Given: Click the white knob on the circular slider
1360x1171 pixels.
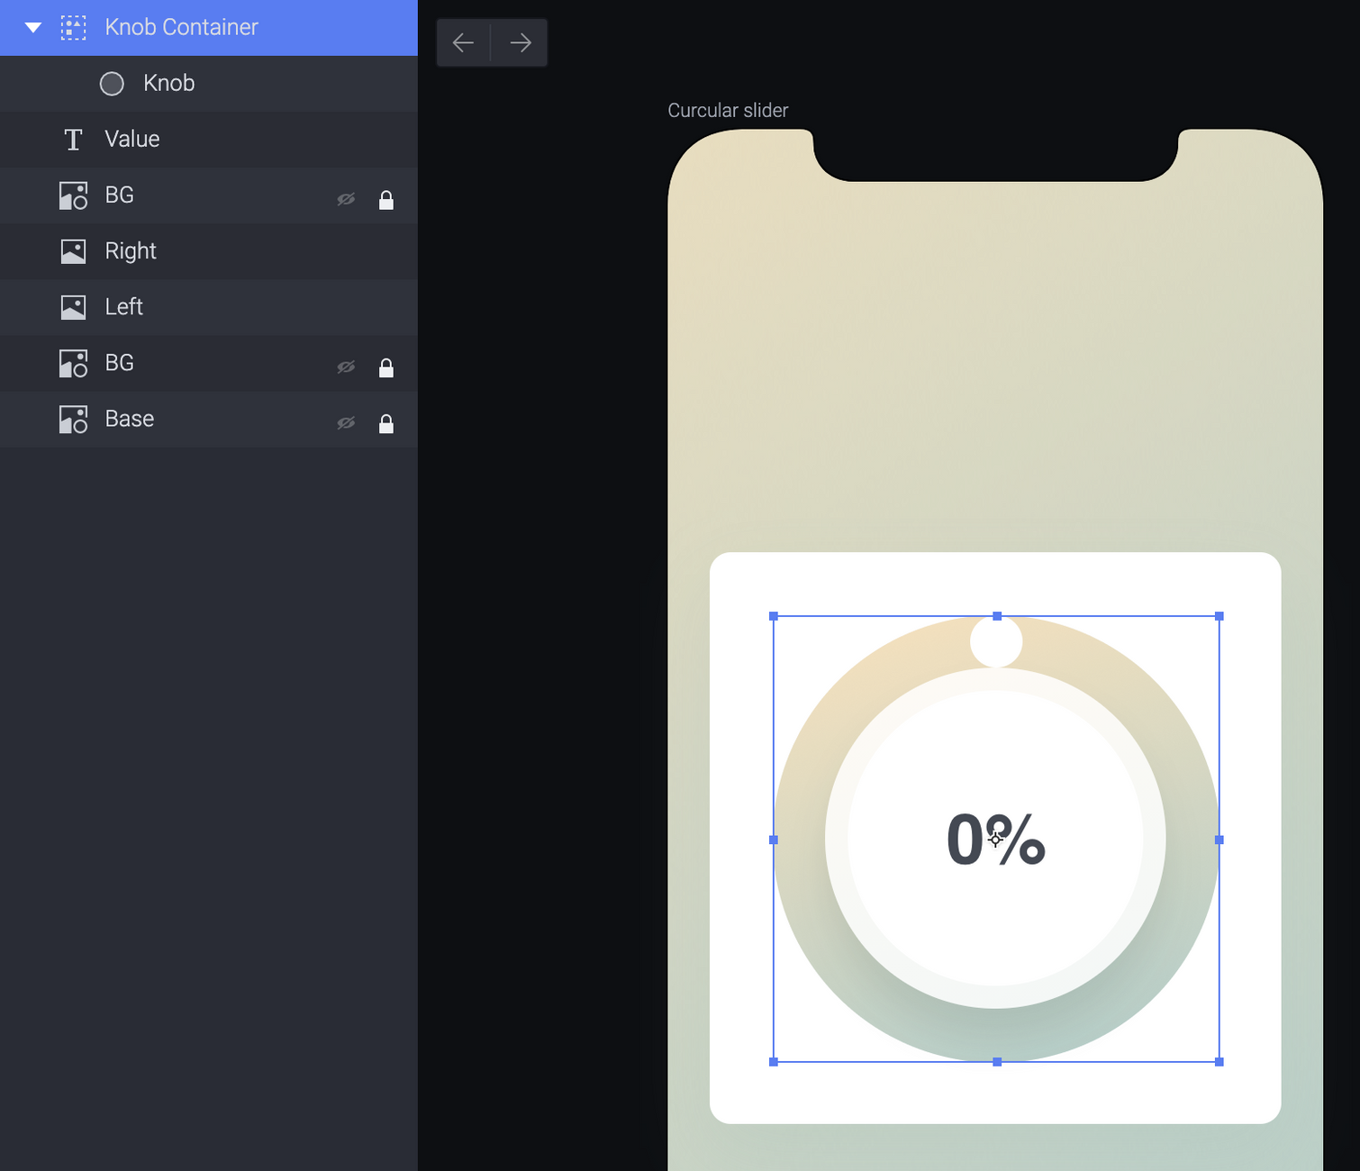Looking at the screenshot, I should point(996,641).
